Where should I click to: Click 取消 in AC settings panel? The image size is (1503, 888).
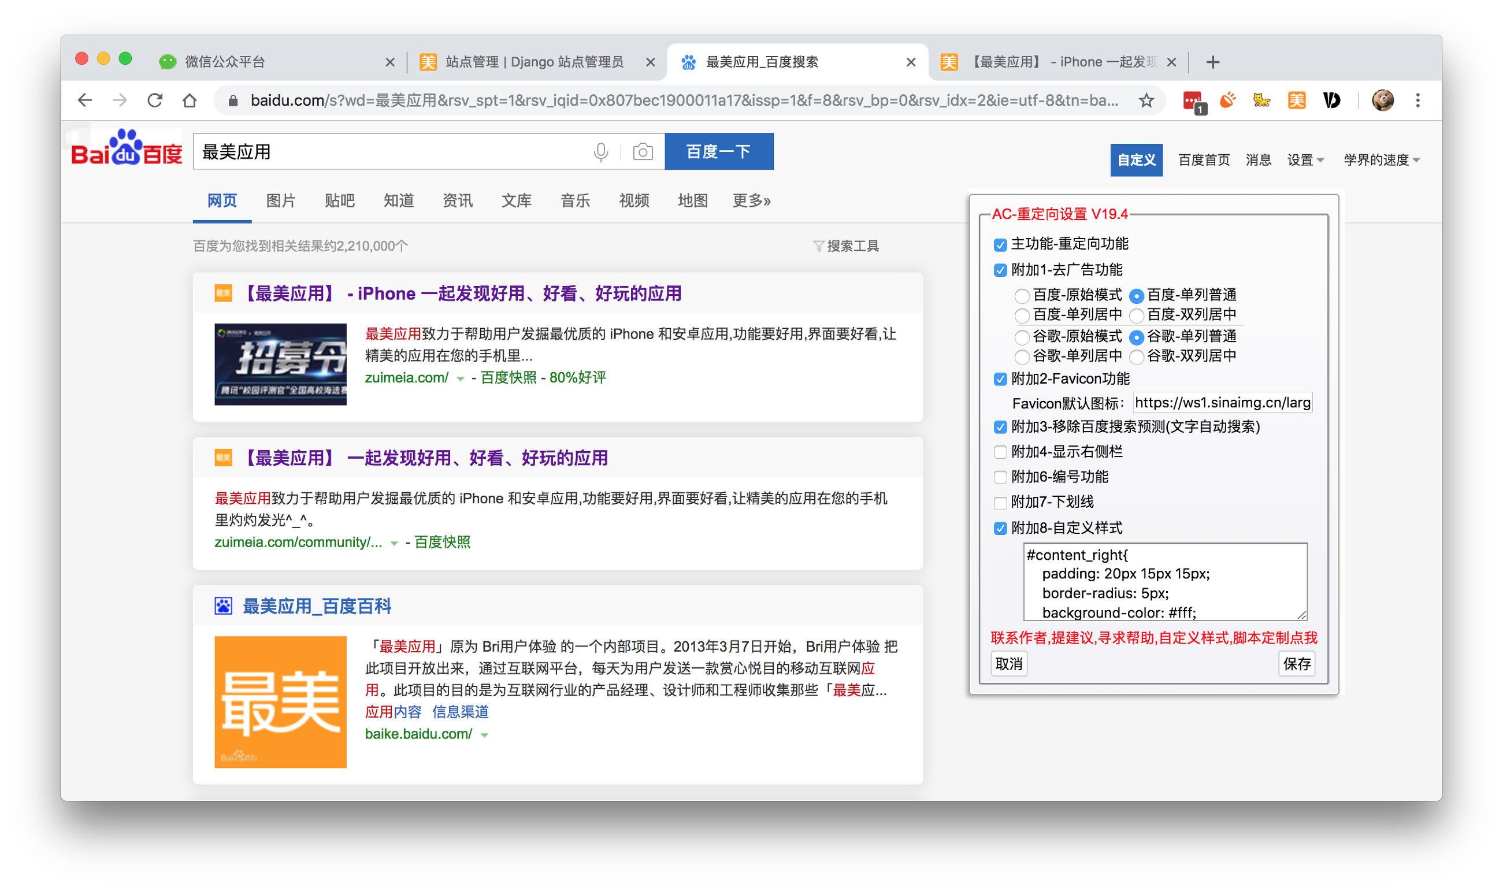[1008, 664]
